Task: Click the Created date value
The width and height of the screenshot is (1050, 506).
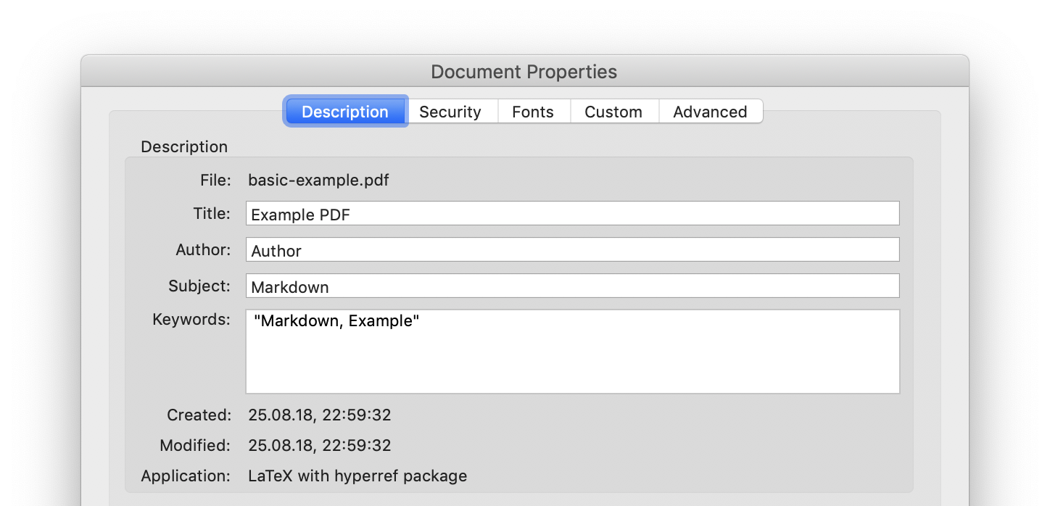Action: [x=320, y=415]
